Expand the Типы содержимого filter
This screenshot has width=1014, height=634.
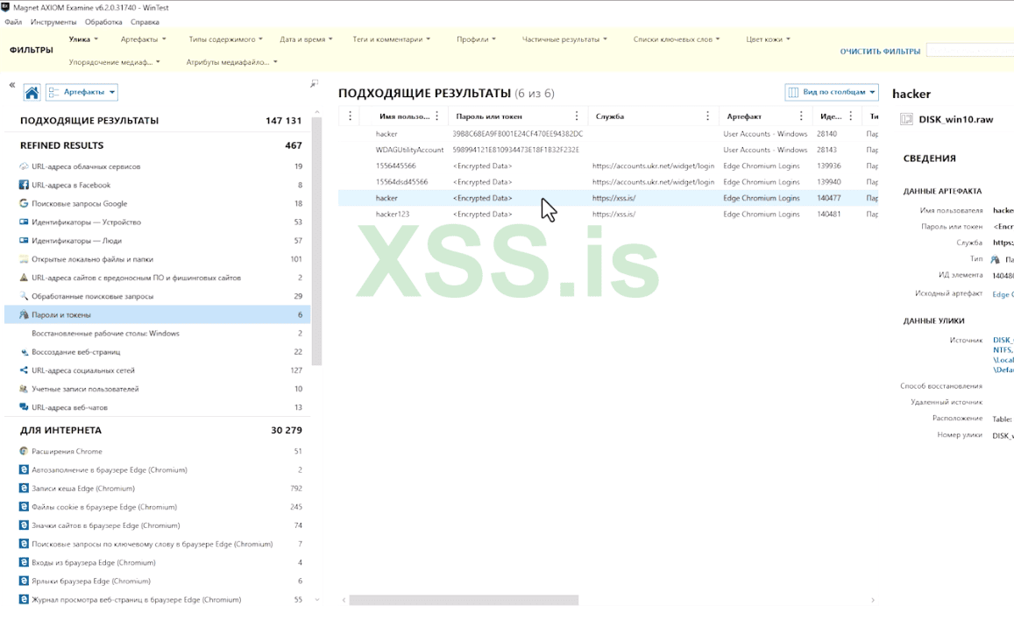226,39
